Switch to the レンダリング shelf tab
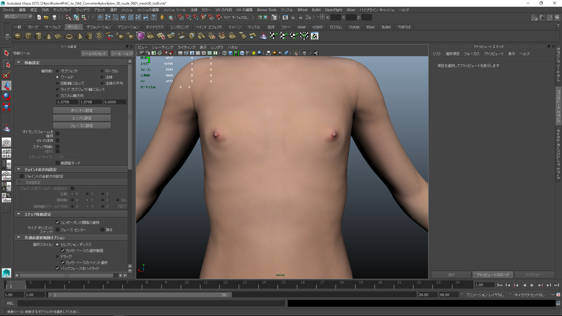562x316 pixels. (x=179, y=27)
